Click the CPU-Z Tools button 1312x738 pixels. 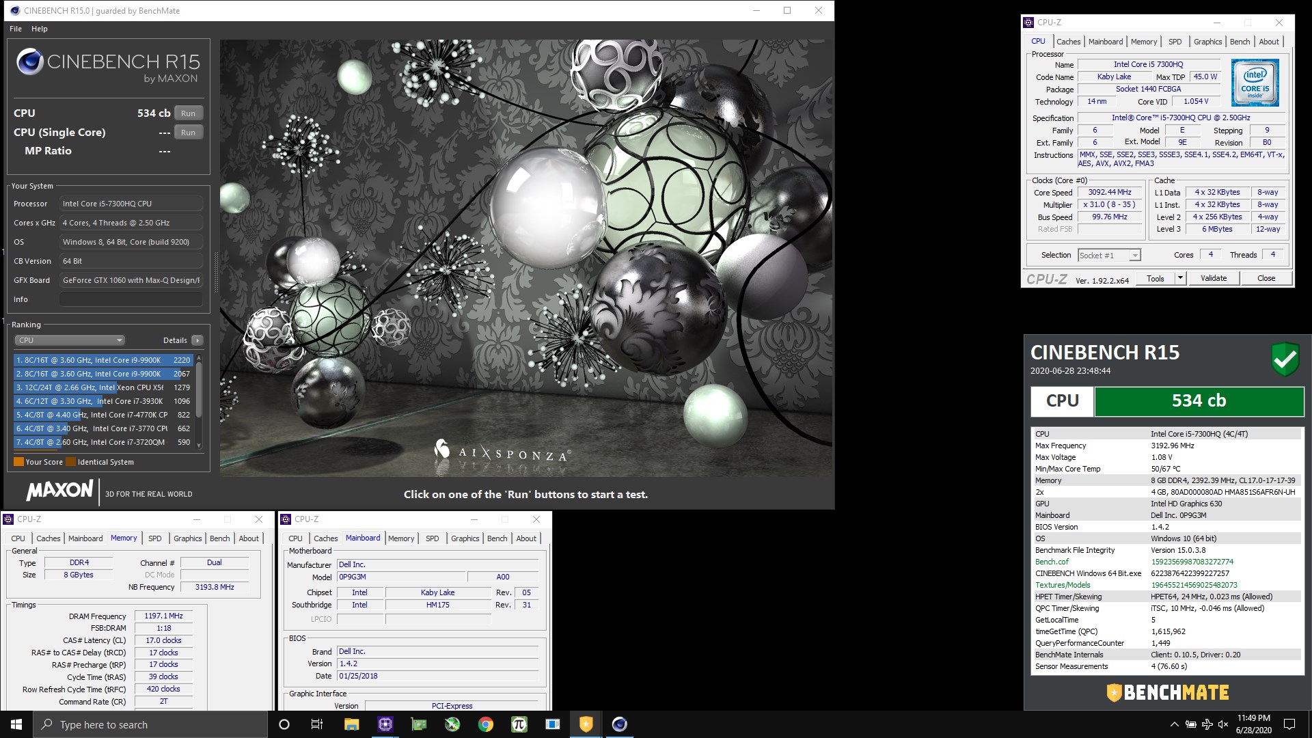pos(1156,279)
